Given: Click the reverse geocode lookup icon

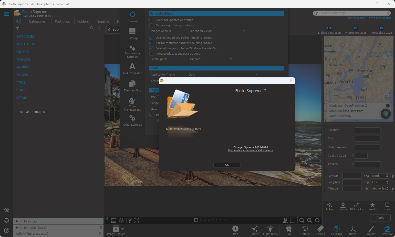Looking at the screenshot, I should pyautogui.click(x=343, y=206).
